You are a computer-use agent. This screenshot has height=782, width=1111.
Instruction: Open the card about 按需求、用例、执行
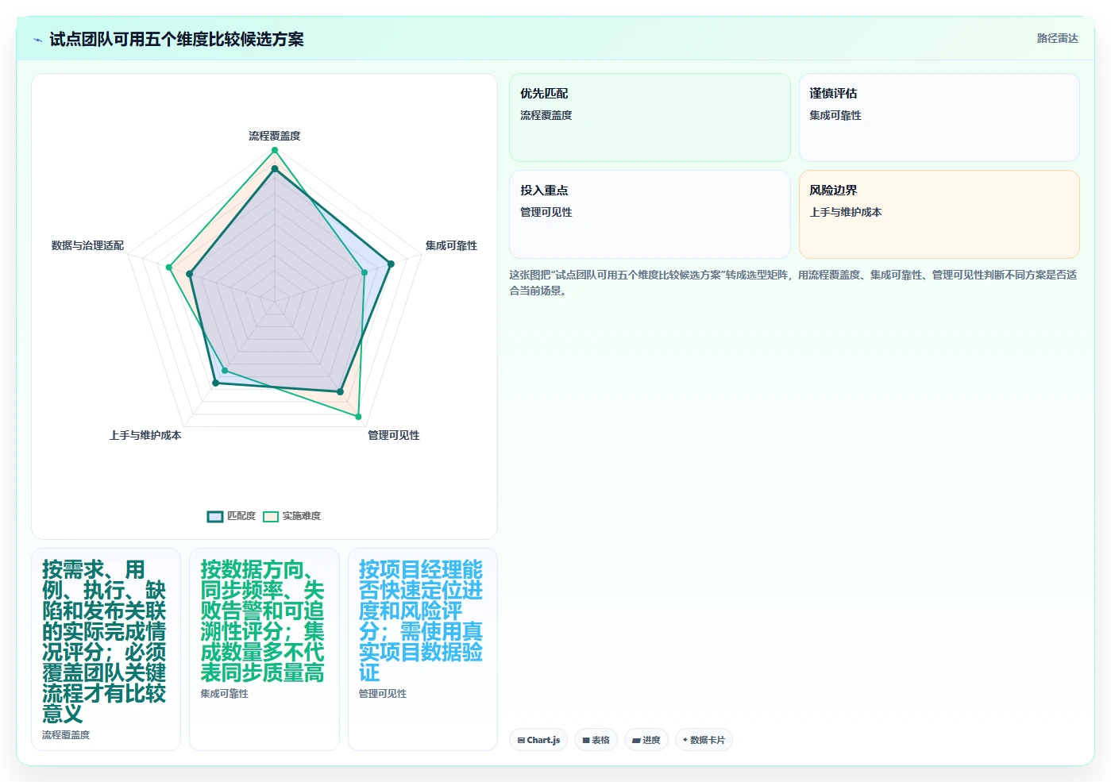coord(106,649)
